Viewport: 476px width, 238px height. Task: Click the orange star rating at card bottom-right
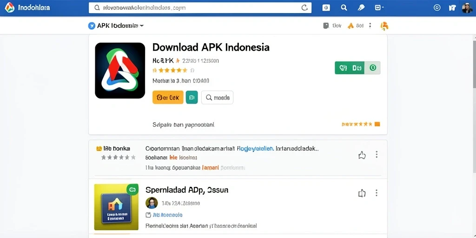tap(357, 124)
